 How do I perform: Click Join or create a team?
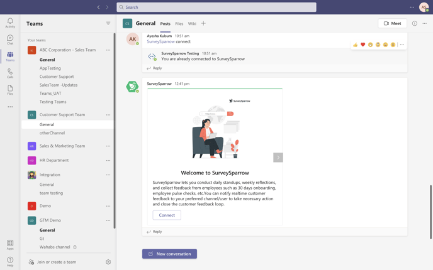[x=57, y=262]
